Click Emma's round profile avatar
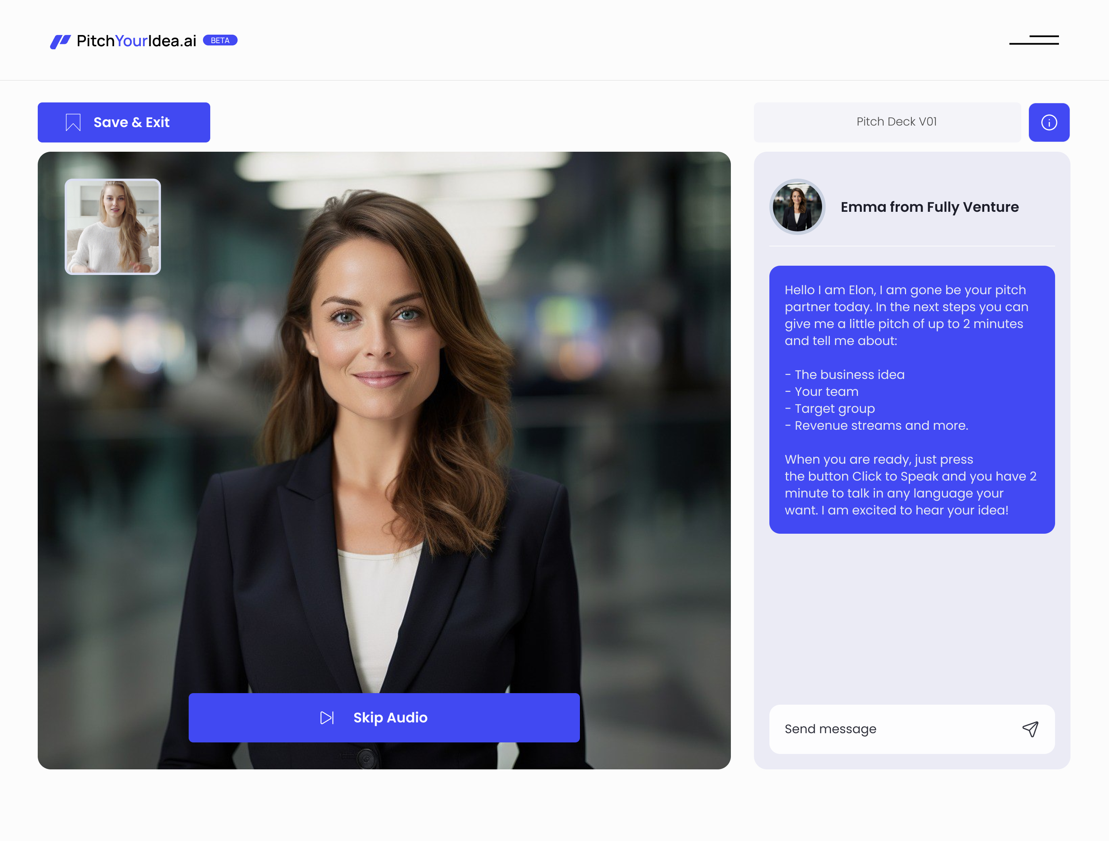The height and width of the screenshot is (841, 1109). [x=797, y=207]
